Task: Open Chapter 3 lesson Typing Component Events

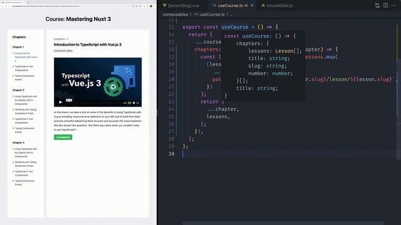Action: tap(24, 182)
